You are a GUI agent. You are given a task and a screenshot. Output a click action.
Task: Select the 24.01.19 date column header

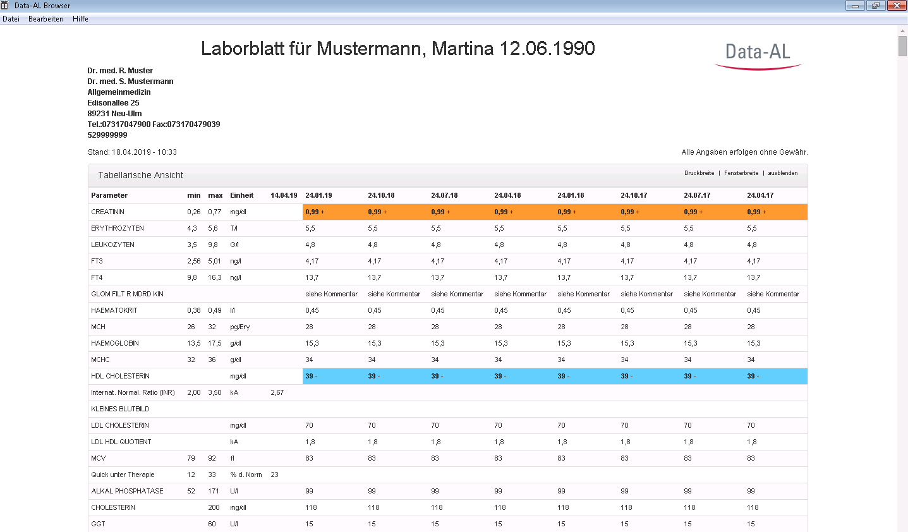click(x=318, y=195)
